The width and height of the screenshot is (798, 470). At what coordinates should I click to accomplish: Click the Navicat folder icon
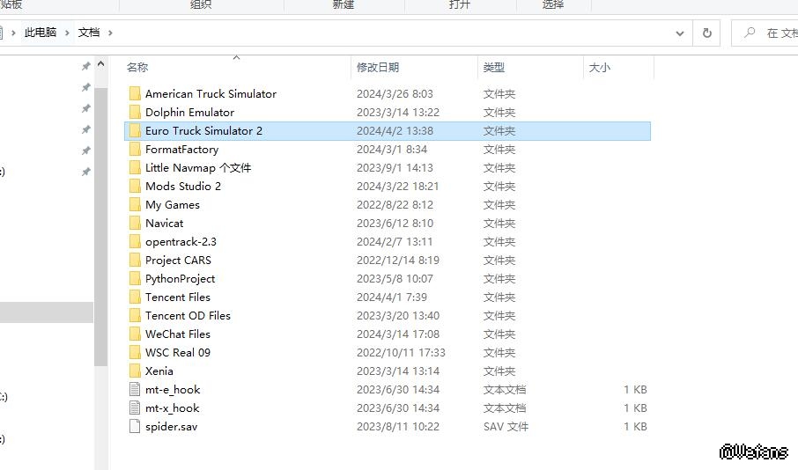tap(135, 223)
